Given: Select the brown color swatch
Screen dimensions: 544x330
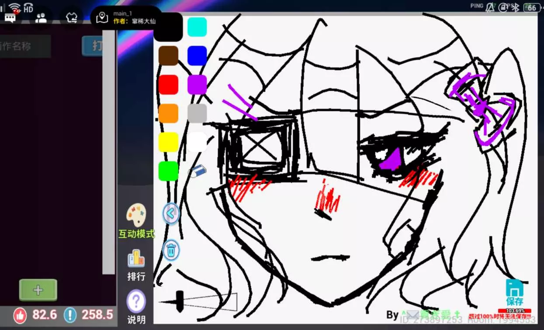Looking at the screenshot, I should [168, 56].
